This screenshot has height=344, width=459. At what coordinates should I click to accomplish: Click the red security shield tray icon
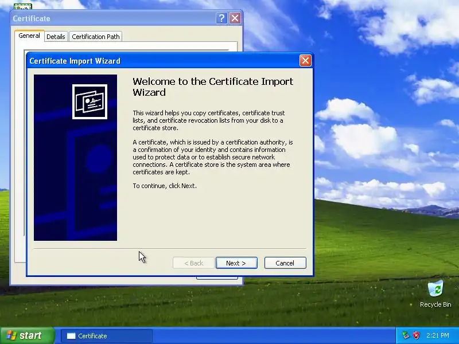pyautogui.click(x=417, y=335)
